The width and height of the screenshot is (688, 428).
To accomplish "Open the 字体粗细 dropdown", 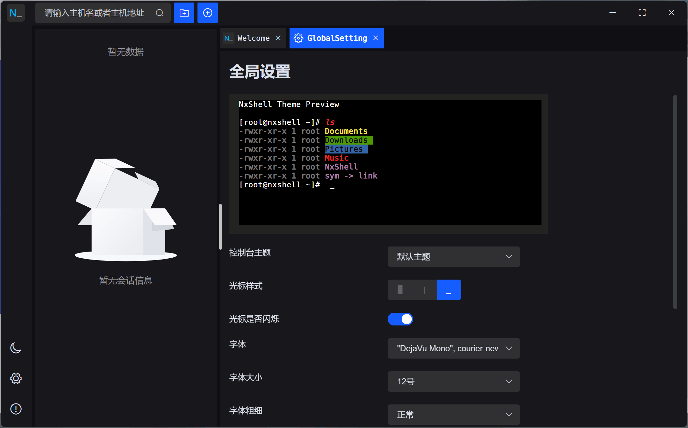I will [x=454, y=415].
